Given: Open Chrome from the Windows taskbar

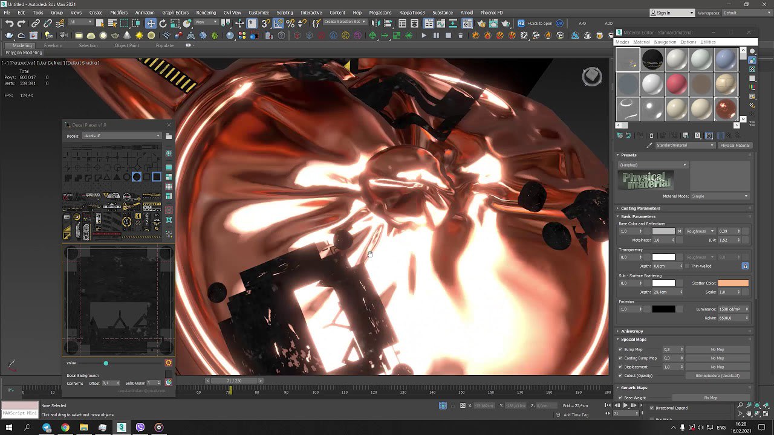Looking at the screenshot, I should pyautogui.click(x=65, y=427).
